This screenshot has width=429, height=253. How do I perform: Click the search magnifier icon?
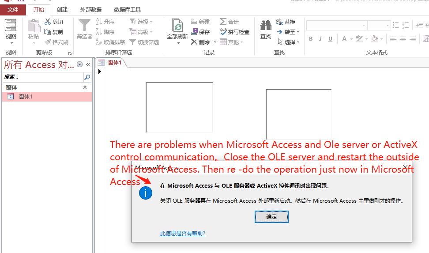[87, 77]
